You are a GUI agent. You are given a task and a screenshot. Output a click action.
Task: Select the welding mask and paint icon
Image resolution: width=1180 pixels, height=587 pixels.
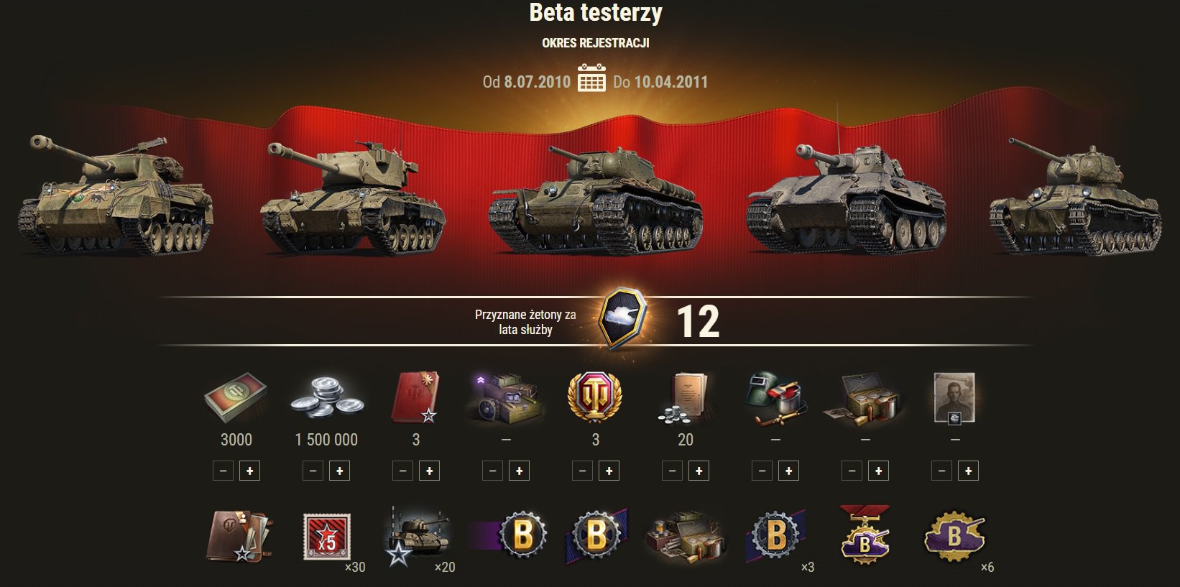point(775,397)
